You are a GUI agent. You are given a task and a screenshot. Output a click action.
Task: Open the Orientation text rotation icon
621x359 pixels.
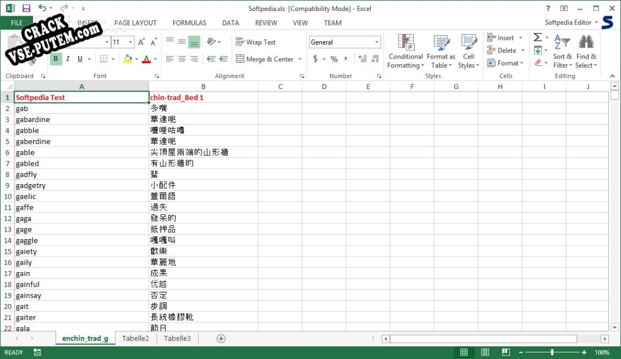click(x=211, y=42)
